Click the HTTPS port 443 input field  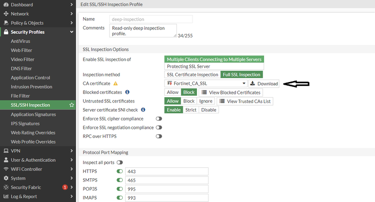167,171
